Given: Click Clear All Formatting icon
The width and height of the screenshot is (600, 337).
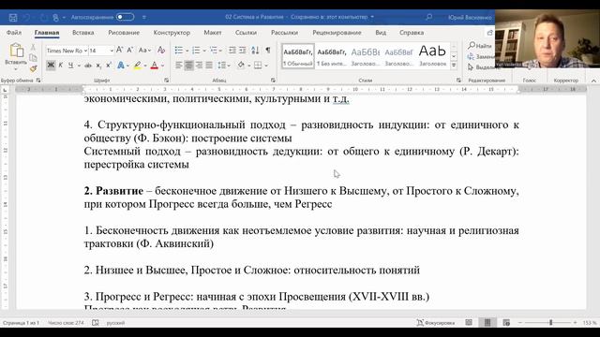Looking at the screenshot, I should pyautogui.click(x=161, y=50).
